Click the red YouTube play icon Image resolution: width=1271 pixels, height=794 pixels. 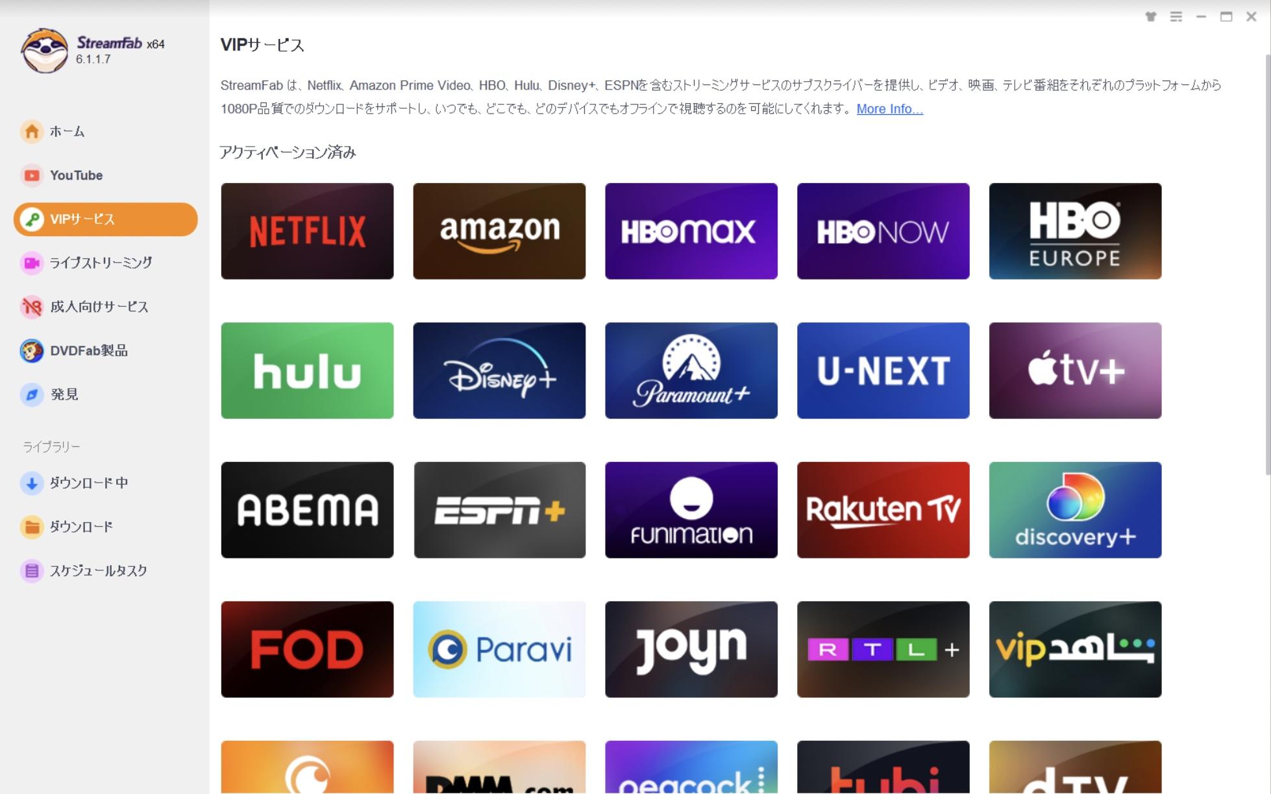pos(31,175)
